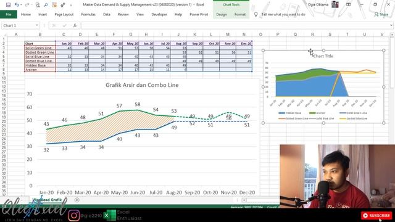Open the Data ribbon tab
This screenshot has width=395, height=222.
coord(107,14)
